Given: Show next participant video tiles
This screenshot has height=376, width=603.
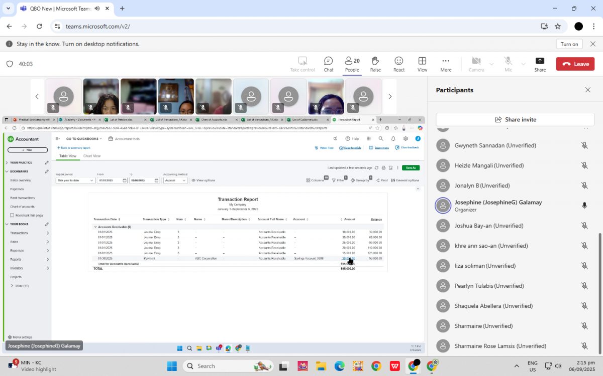Looking at the screenshot, I should 390,96.
